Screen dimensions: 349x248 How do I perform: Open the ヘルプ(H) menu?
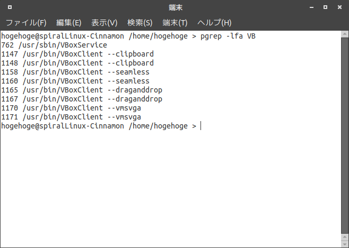click(x=214, y=23)
